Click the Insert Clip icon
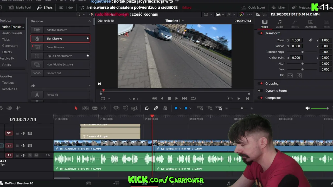The height and width of the screenshot is (187, 333). point(116,108)
